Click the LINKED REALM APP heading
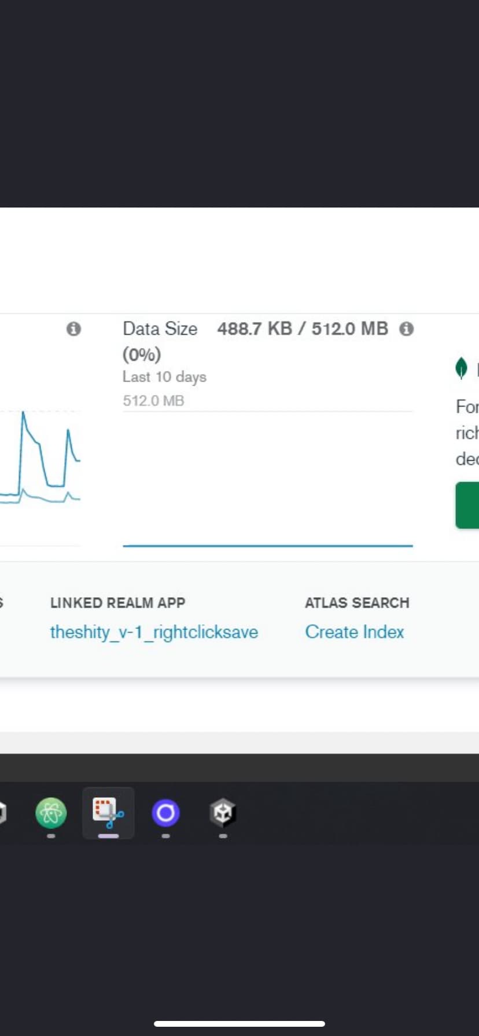Screen dimensions: 479x1036 117,603
